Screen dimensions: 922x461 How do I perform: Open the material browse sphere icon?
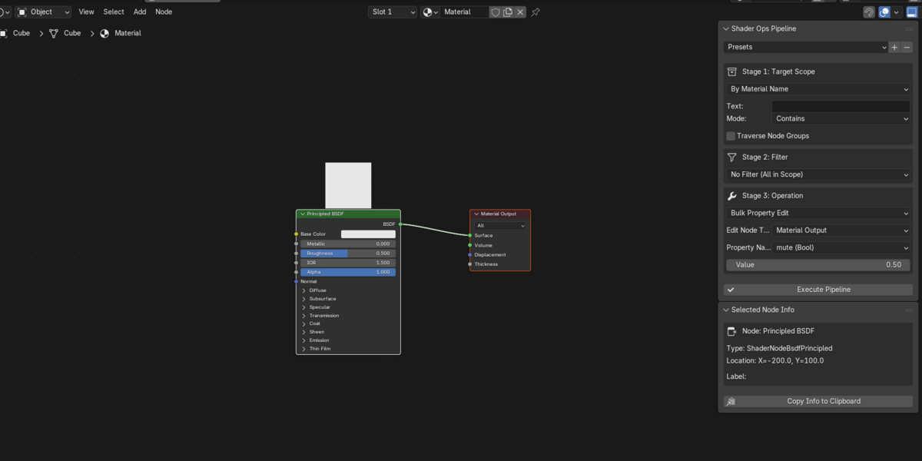[429, 12]
